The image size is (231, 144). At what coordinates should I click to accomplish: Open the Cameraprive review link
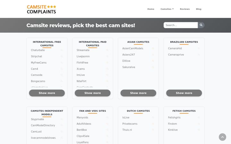tap(176, 54)
